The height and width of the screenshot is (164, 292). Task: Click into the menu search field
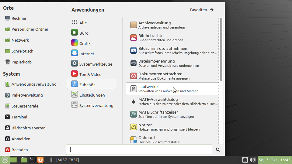pos(139,150)
